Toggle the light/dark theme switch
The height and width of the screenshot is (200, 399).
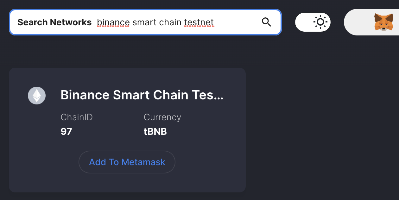[x=313, y=22]
